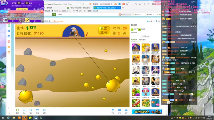
Task: Click the 关灯 lights-off button
Action: tap(158, 21)
